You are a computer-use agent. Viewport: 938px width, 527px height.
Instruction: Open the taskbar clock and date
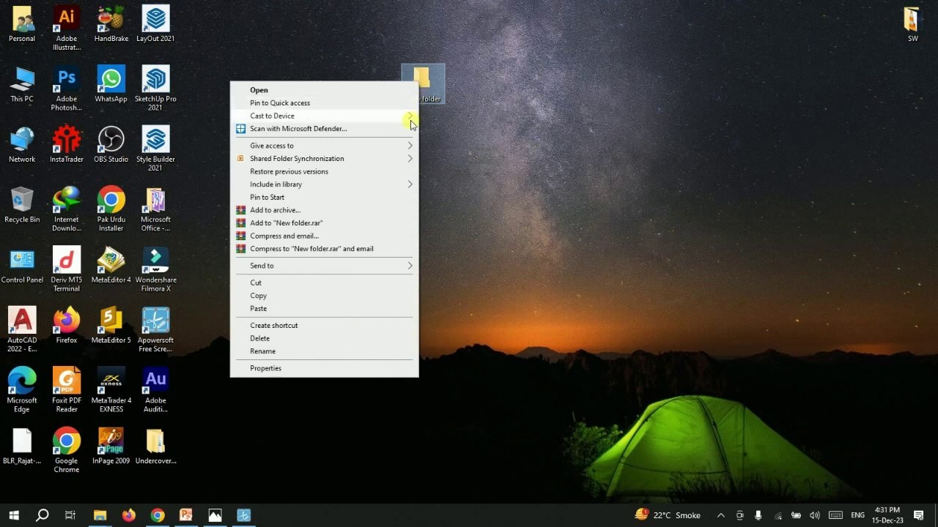pos(887,515)
